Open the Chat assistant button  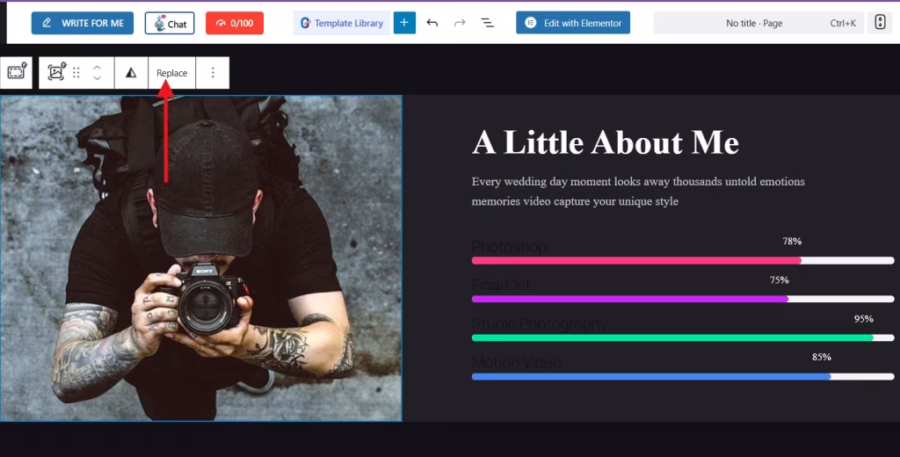click(170, 23)
